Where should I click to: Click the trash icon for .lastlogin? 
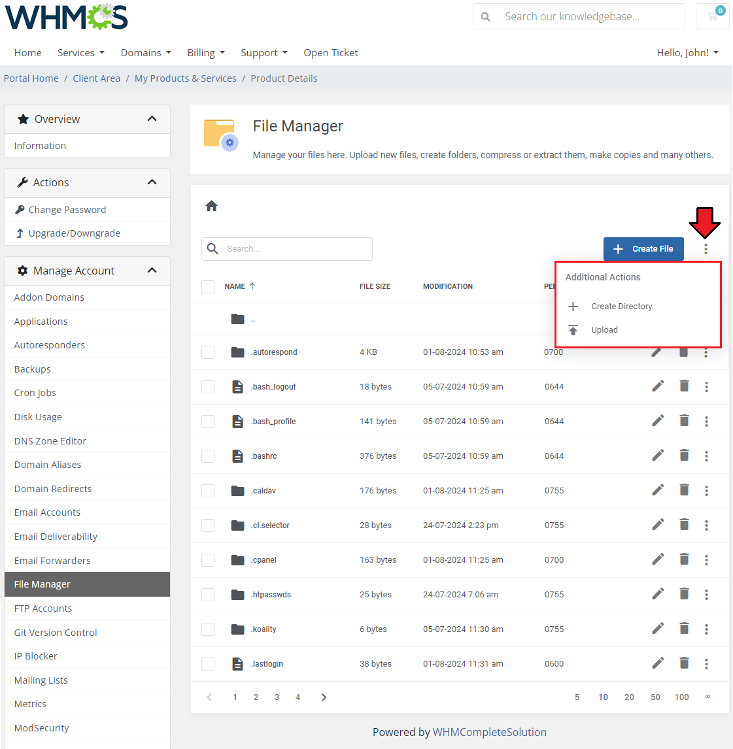click(684, 663)
